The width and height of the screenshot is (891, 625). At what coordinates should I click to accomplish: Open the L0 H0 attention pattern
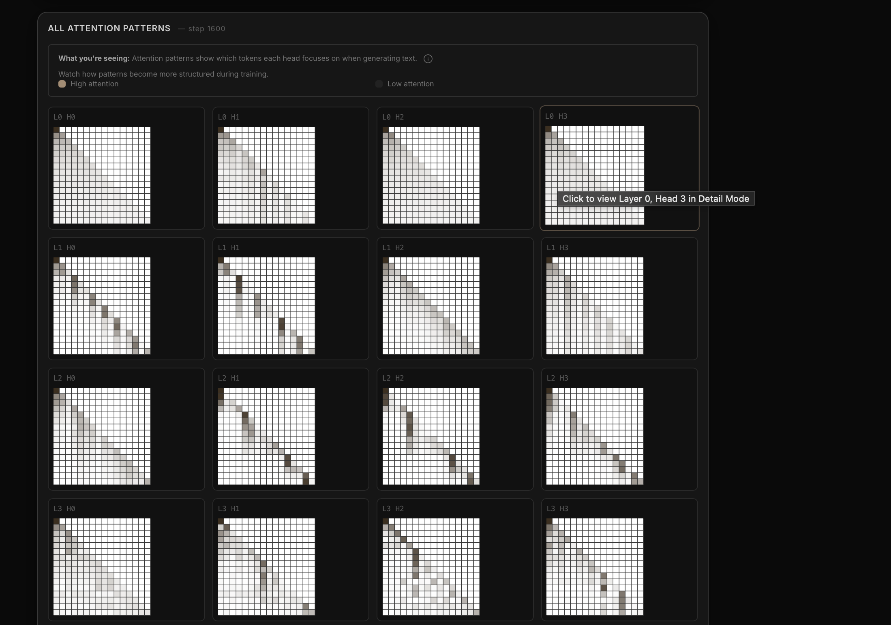tap(102, 175)
